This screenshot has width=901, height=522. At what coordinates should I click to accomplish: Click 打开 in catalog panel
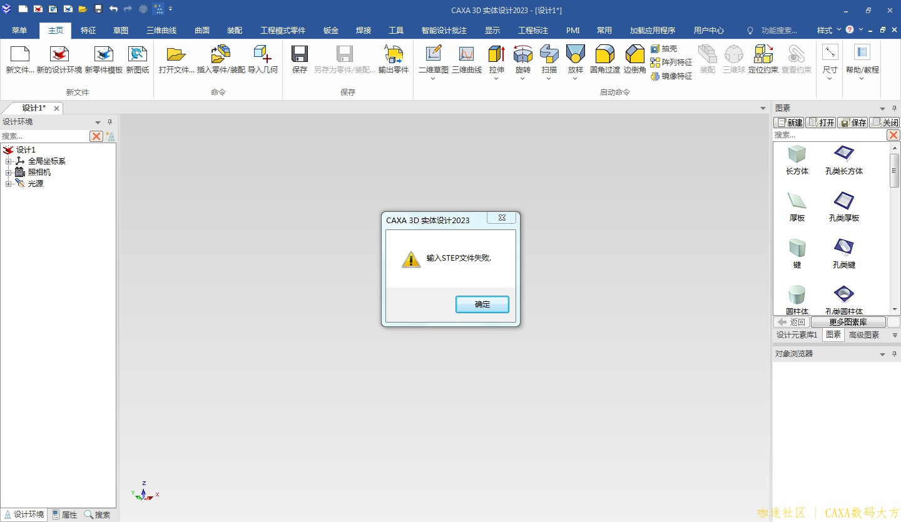point(821,123)
